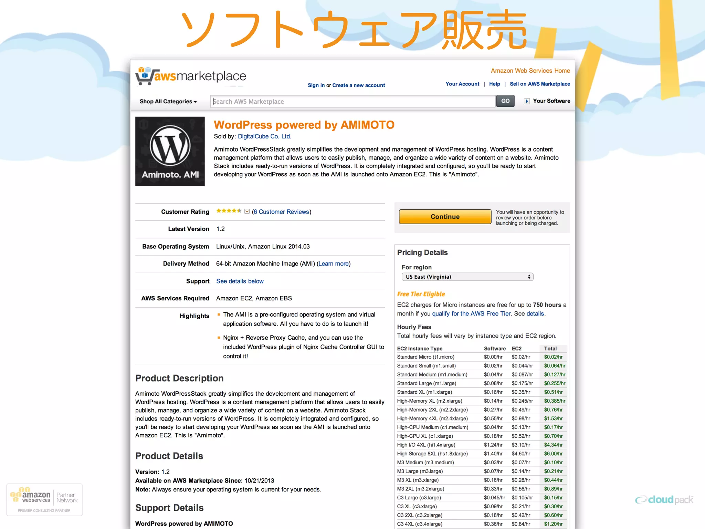The image size is (705, 529).
Task: Select C3 4XL (c3.4xlarge) row
Action: pos(482,524)
